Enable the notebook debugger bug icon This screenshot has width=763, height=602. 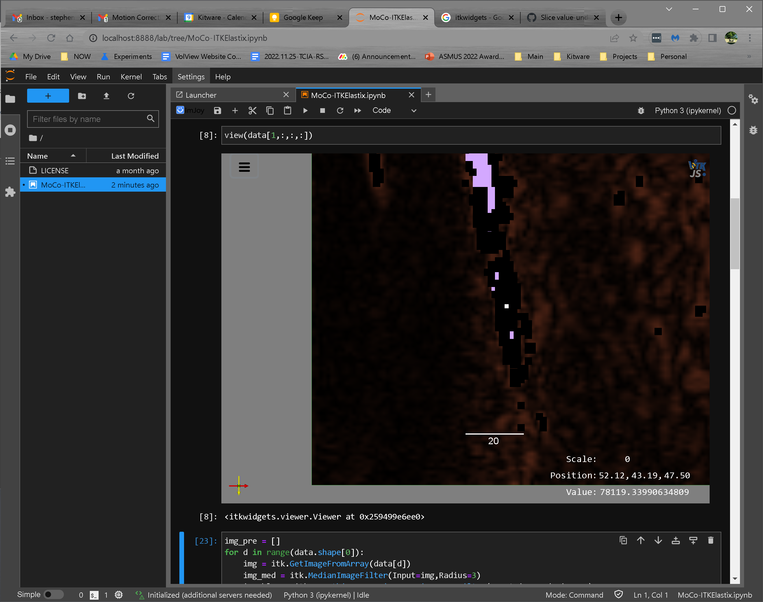pos(641,110)
